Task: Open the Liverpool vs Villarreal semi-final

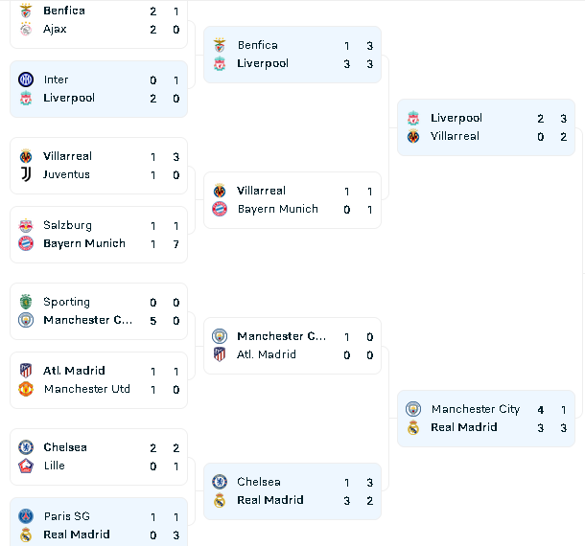Action: [x=486, y=127]
